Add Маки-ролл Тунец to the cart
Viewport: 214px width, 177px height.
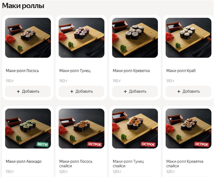click(x=81, y=91)
